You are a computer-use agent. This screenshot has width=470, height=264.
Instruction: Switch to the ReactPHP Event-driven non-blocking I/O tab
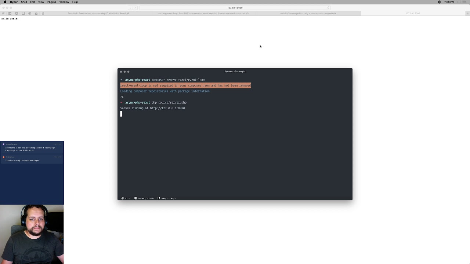pos(98,13)
